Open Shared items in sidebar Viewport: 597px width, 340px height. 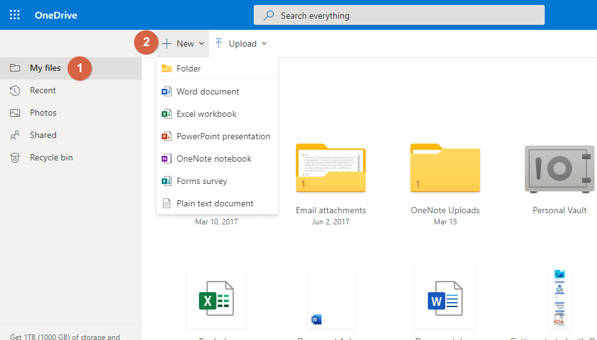coord(71,135)
